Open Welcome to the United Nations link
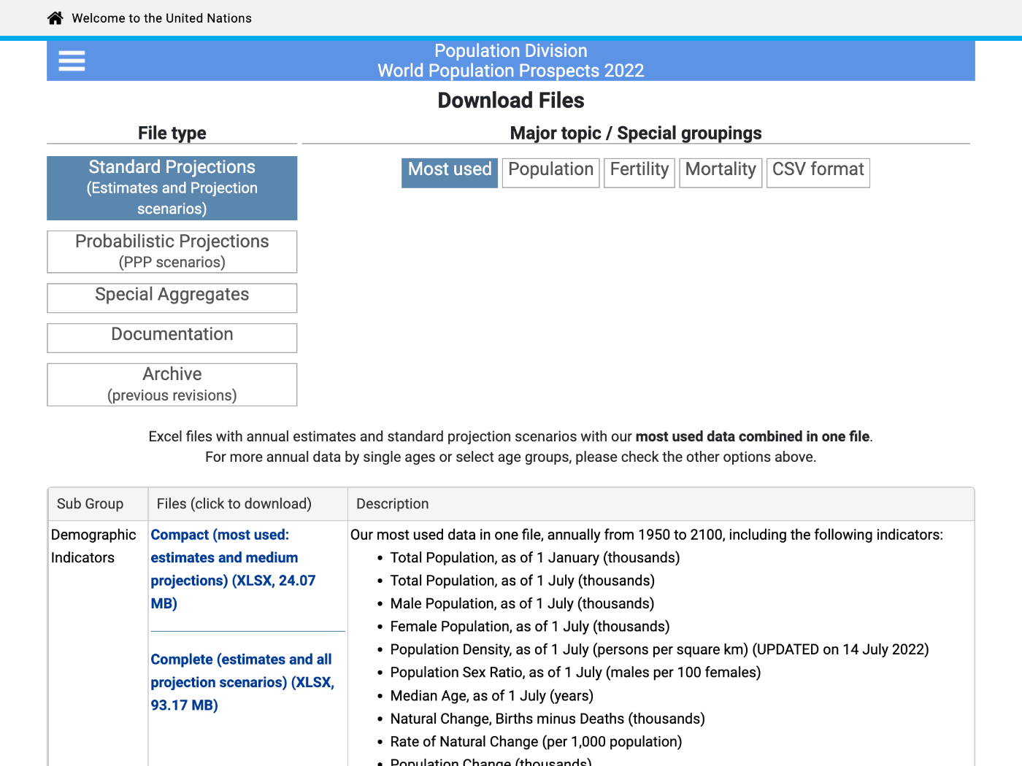1022x766 pixels. (161, 18)
